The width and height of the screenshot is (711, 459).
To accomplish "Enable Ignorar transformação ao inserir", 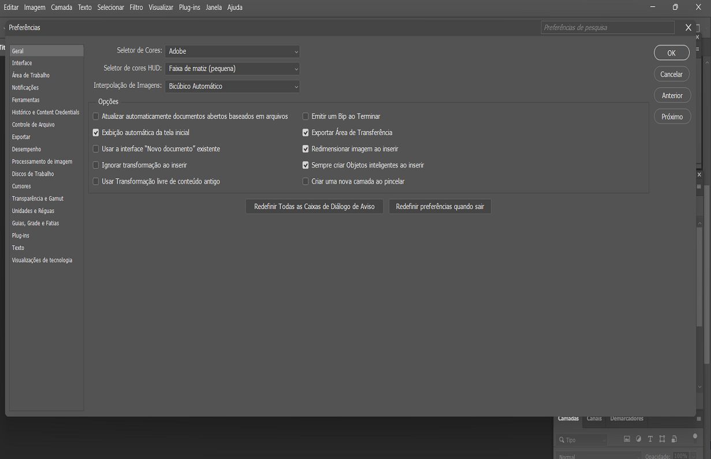I will click(x=96, y=165).
